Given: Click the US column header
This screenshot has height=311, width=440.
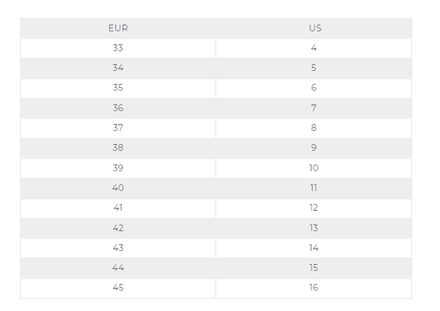Looking at the screenshot, I should pyautogui.click(x=315, y=29).
